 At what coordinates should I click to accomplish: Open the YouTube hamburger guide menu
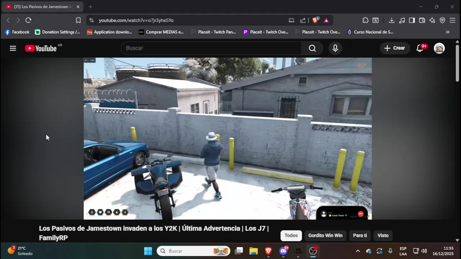point(13,48)
